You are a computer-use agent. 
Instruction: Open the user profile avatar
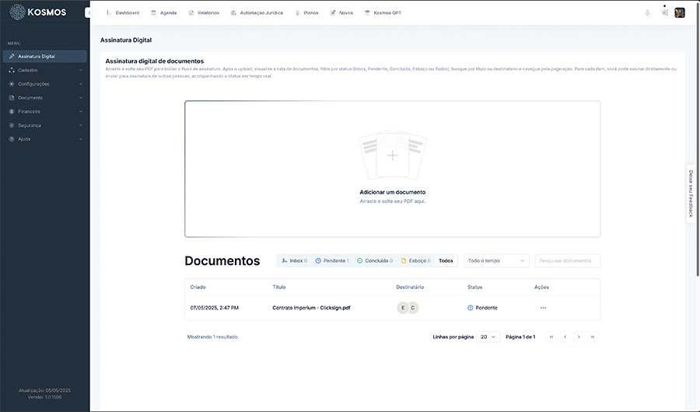click(x=679, y=13)
